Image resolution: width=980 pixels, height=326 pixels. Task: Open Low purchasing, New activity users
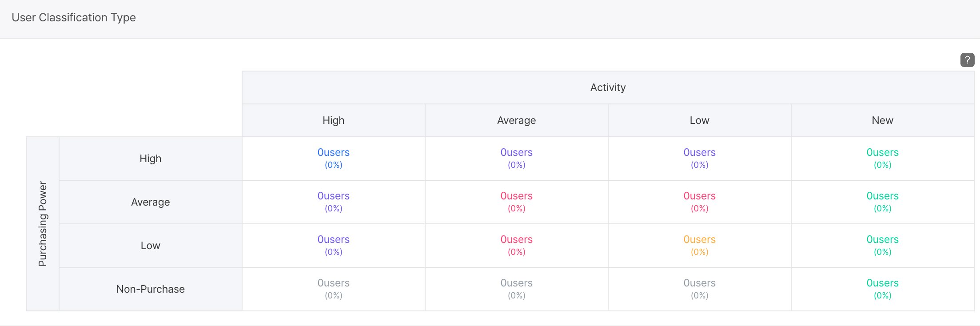tap(882, 240)
